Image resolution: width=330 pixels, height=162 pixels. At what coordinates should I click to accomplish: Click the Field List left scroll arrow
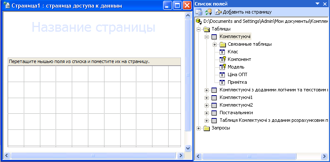(199, 156)
